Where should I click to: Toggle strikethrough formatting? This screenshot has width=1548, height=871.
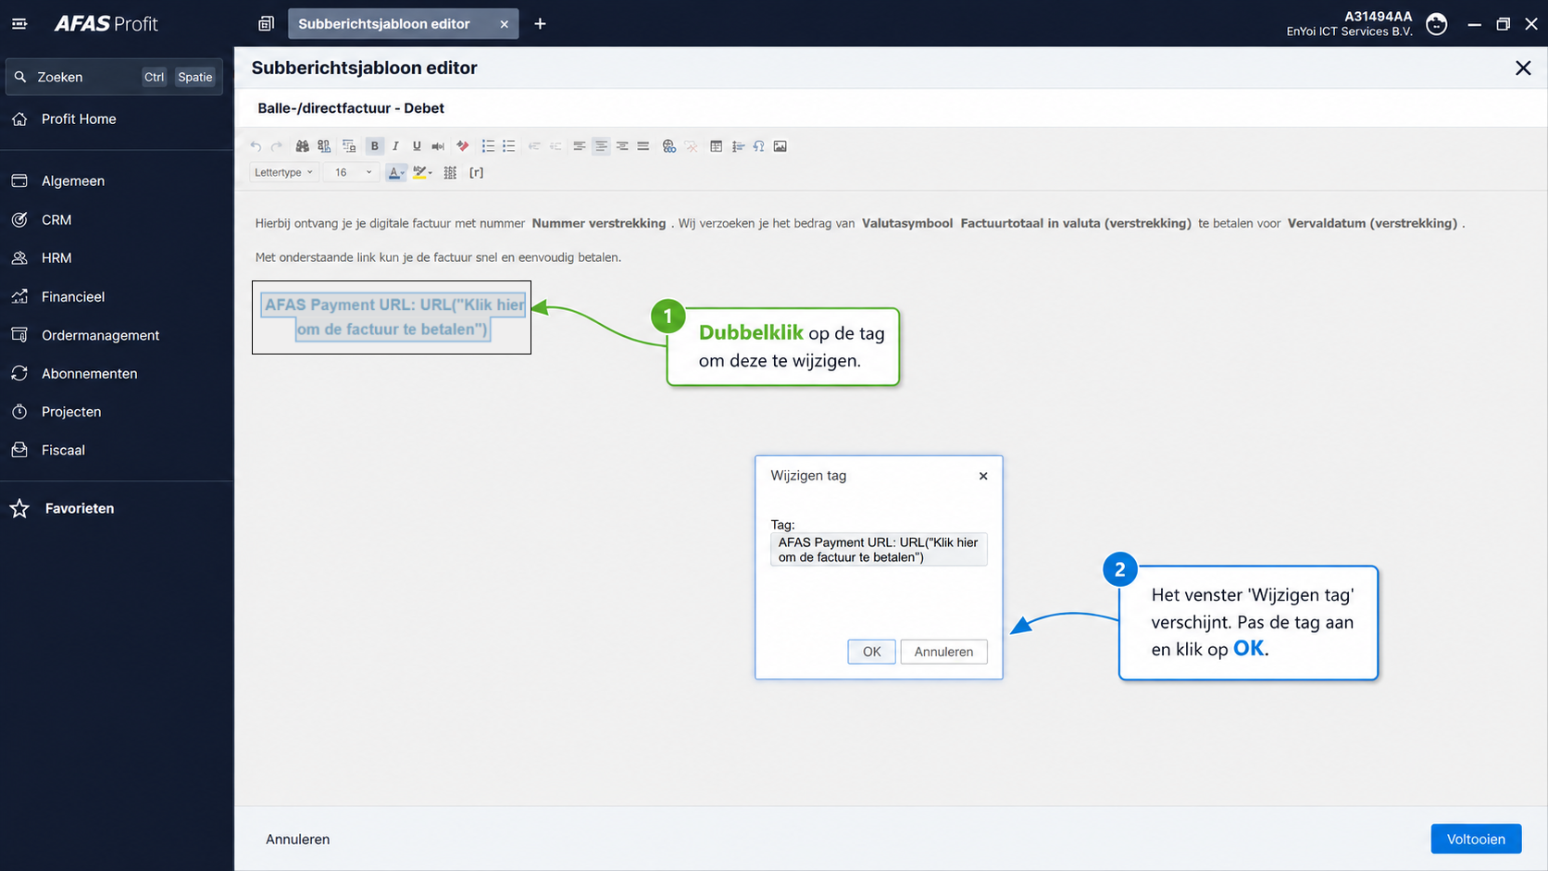click(x=438, y=146)
